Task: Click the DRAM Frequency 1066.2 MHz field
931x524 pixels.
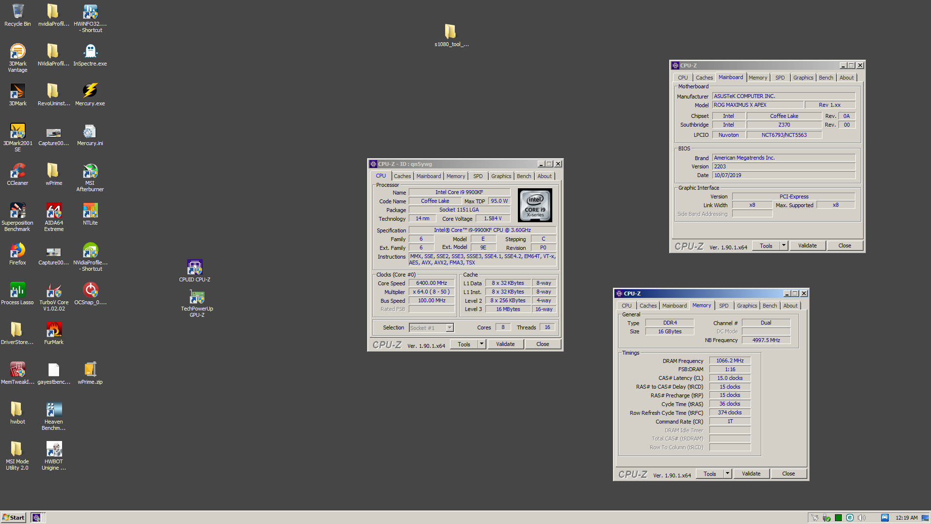Action: pos(730,360)
